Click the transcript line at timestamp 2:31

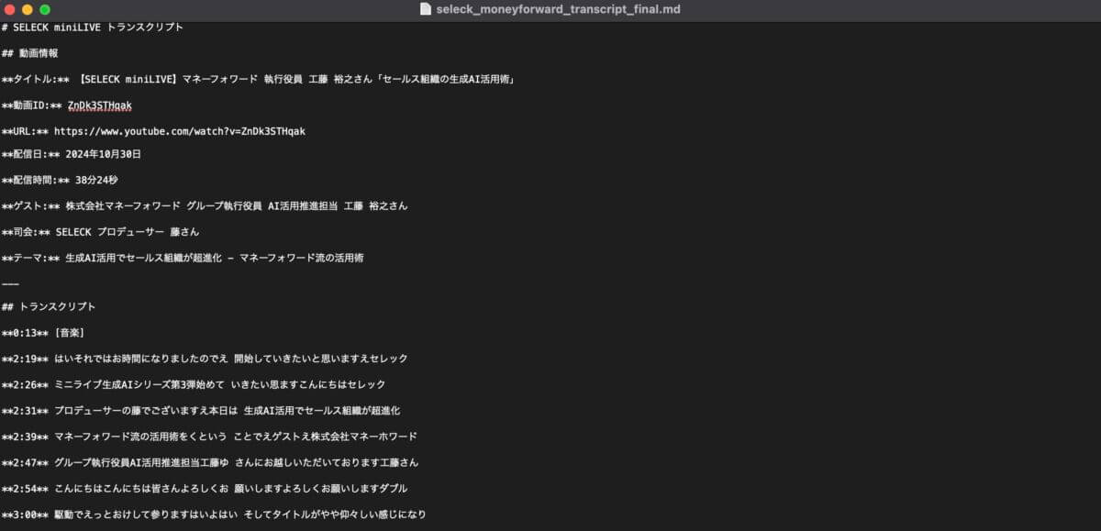201,410
